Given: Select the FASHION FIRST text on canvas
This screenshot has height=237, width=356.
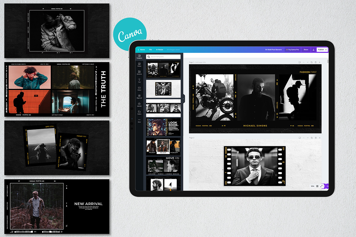Looking at the screenshot, I should (x=308, y=72).
